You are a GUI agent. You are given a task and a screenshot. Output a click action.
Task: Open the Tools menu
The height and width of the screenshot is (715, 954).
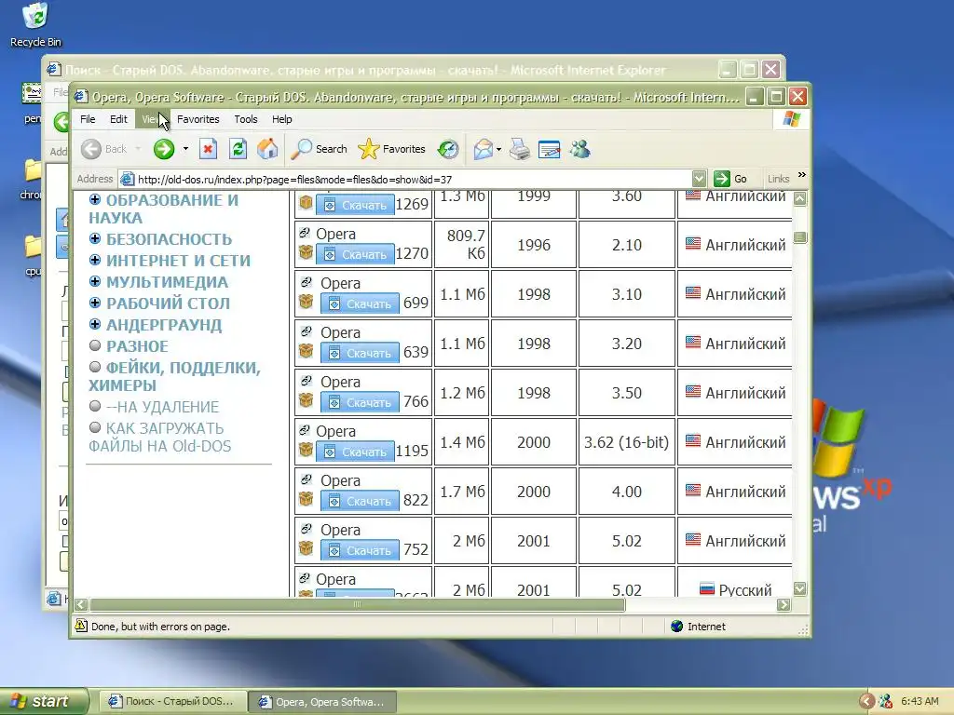tap(246, 119)
